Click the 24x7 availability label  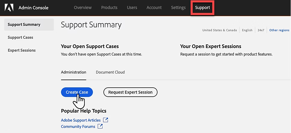pyautogui.click(x=261, y=30)
